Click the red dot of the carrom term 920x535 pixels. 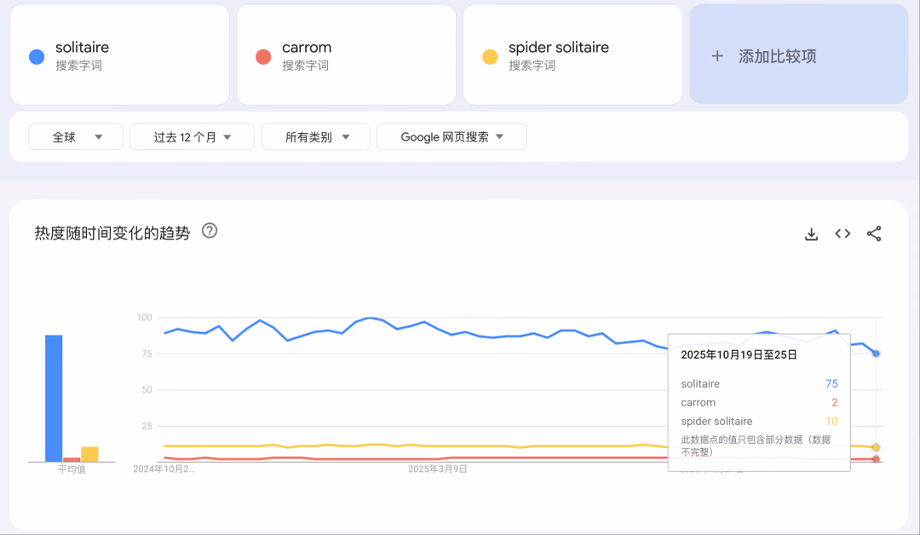tap(263, 57)
